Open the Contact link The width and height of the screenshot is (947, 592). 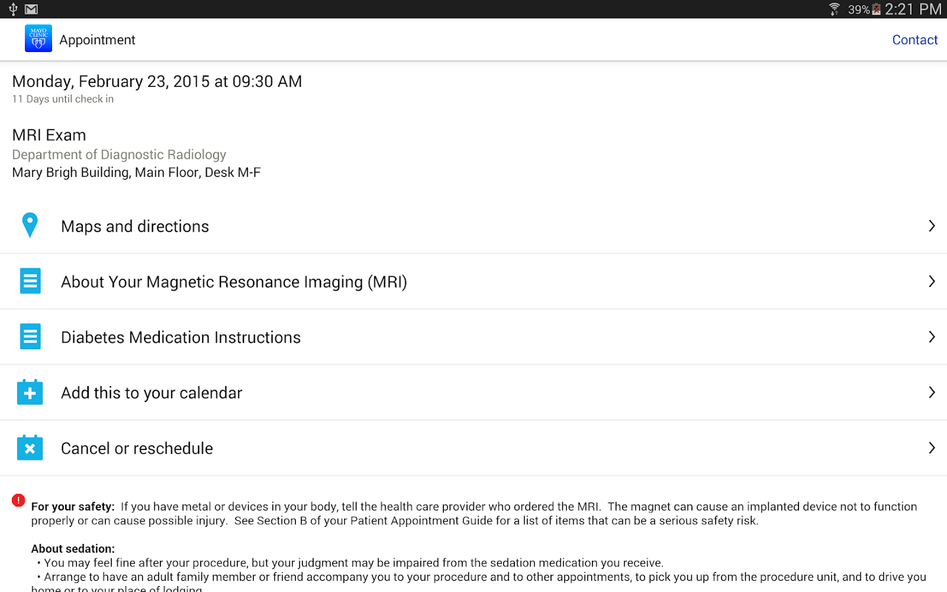pyautogui.click(x=914, y=40)
